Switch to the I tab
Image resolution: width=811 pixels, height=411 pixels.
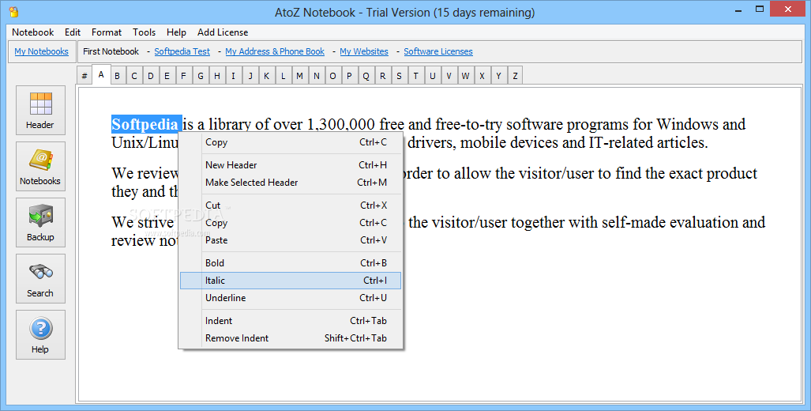pos(233,76)
